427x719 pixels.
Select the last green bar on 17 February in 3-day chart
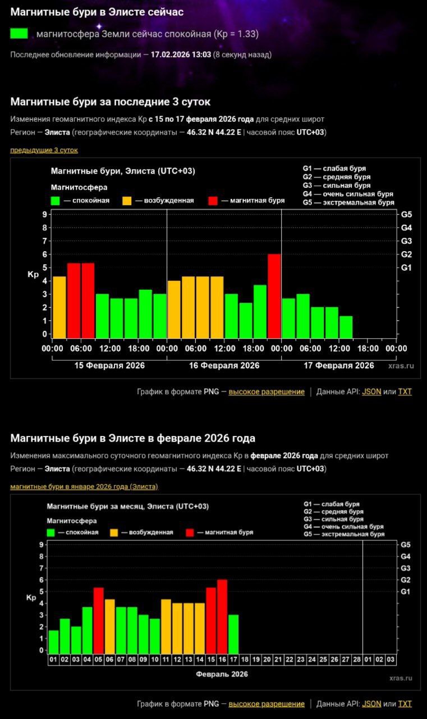pyautogui.click(x=346, y=327)
